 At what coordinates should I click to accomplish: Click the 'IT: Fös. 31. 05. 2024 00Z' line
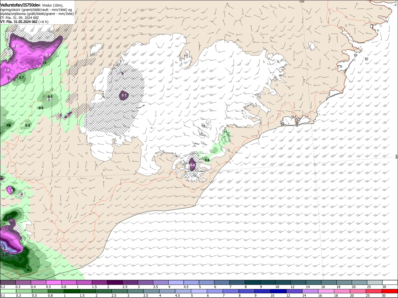(x=20, y=18)
